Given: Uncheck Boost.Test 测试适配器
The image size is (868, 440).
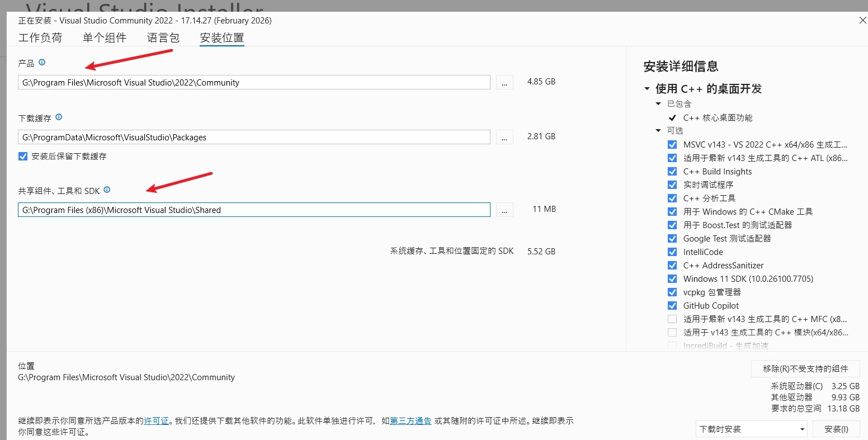Looking at the screenshot, I should (672, 225).
